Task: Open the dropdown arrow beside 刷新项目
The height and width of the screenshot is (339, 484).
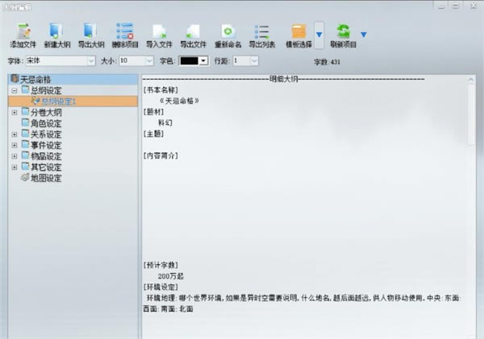Action: click(x=364, y=35)
